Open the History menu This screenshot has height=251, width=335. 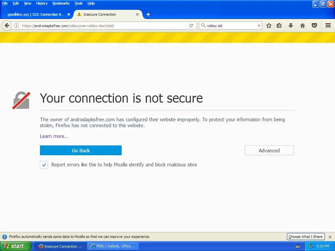[x=42, y=3]
